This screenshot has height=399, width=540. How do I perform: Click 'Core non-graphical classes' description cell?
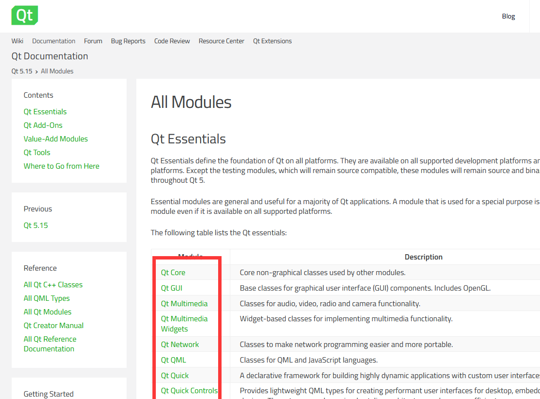pos(323,273)
